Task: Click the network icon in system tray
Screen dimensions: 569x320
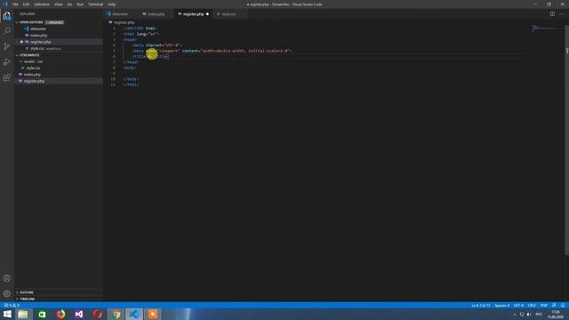Action: pos(522,314)
